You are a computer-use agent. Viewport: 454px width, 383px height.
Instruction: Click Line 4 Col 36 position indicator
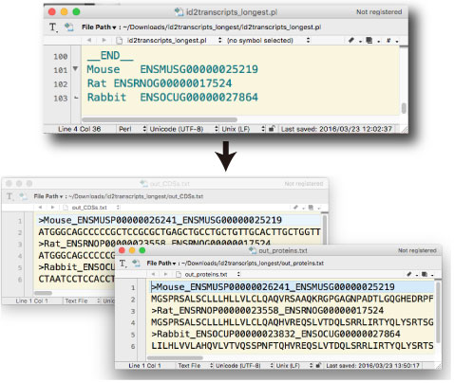click(79, 129)
